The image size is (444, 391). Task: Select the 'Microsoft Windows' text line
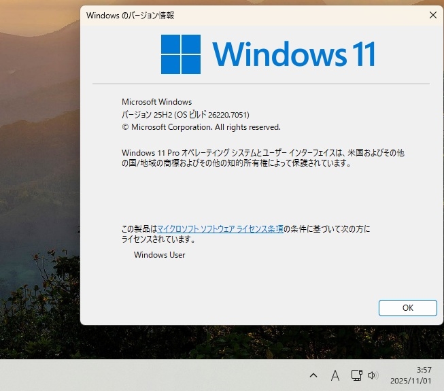156,101
